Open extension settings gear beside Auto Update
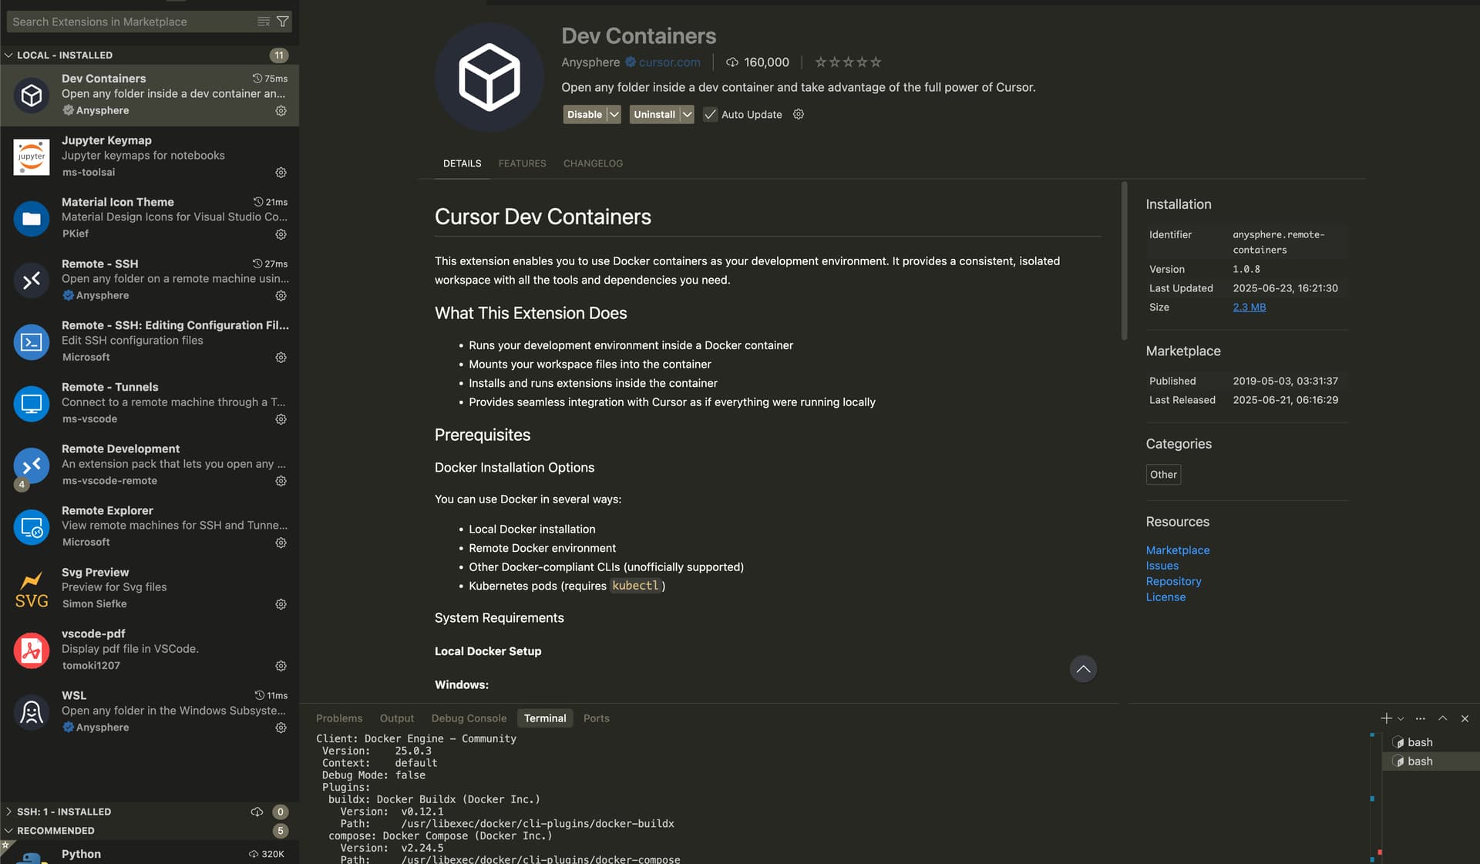Screen dimensions: 1480x864 tap(799, 114)
